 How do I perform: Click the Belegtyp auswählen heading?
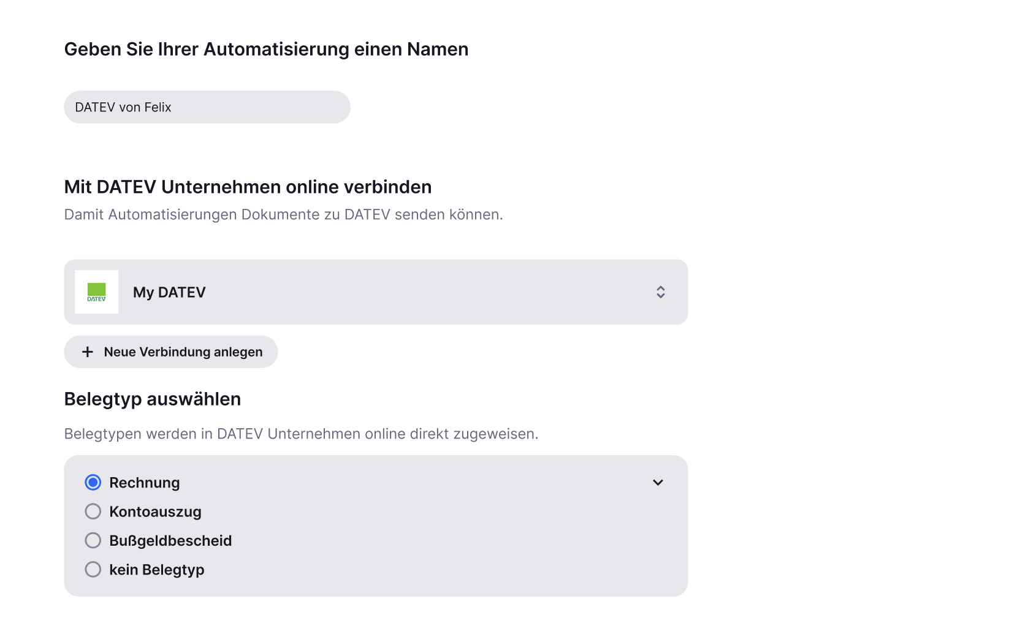point(153,399)
